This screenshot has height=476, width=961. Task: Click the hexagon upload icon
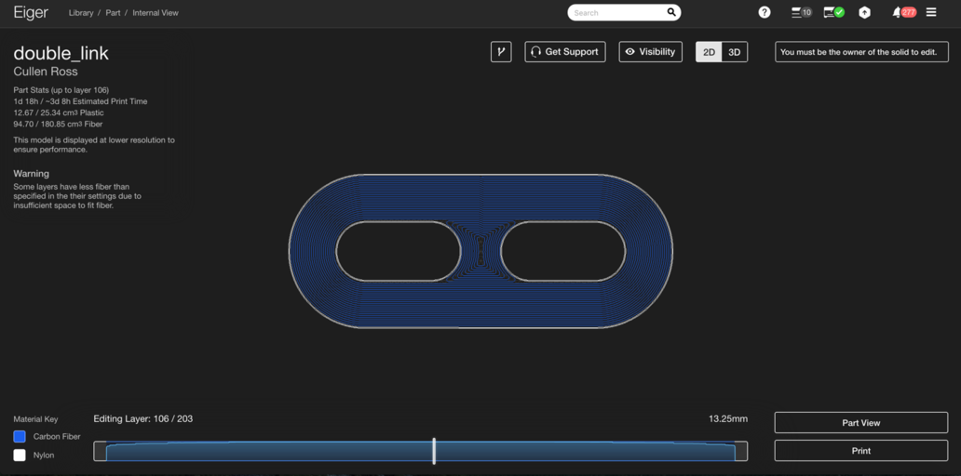[864, 12]
